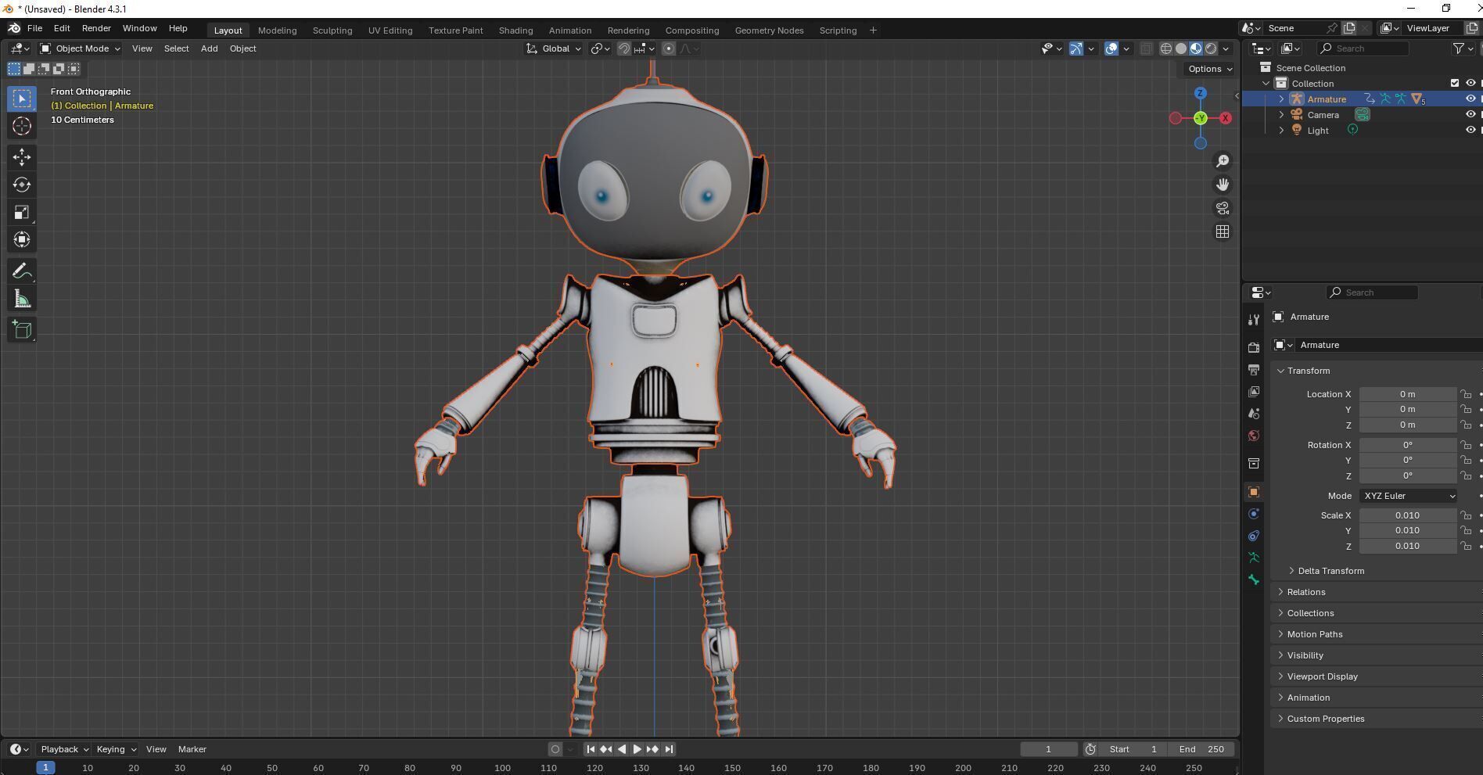Switch to rendered viewport shading
The height and width of the screenshot is (775, 1483).
[x=1211, y=48]
